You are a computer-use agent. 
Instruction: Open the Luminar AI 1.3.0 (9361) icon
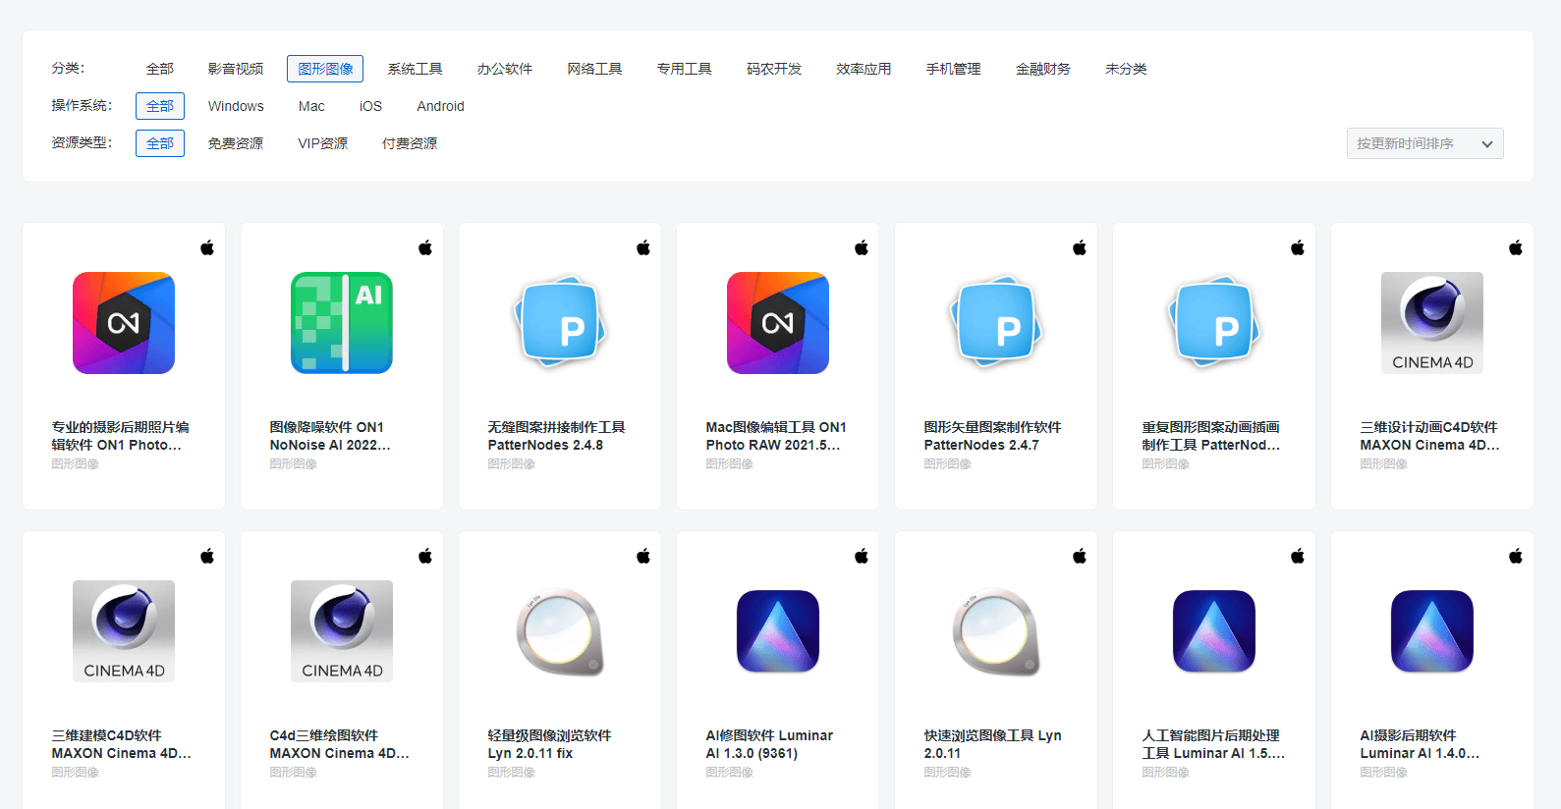coord(778,631)
